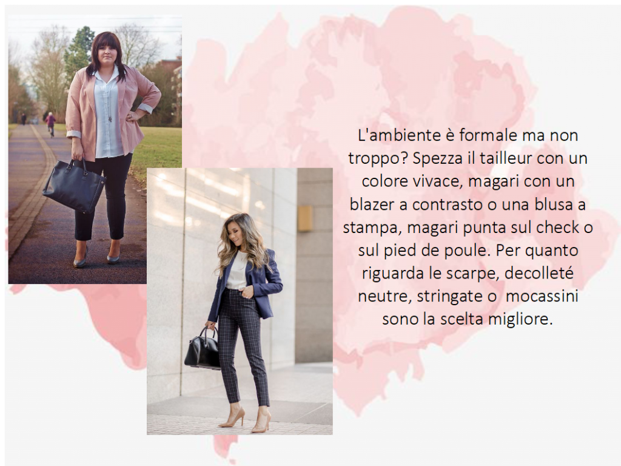Select the photo of woman in navy blazer
The height and width of the screenshot is (466, 621).
pos(240,301)
